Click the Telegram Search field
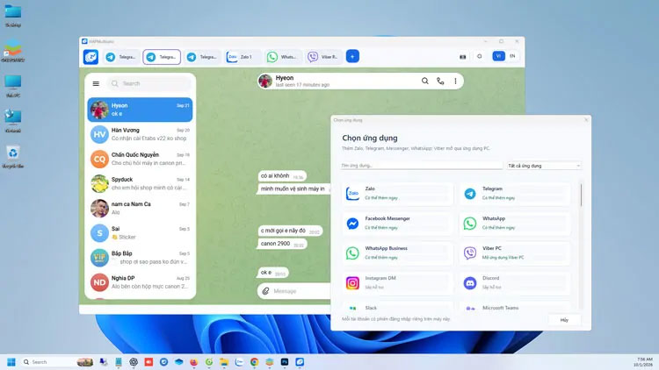 click(148, 83)
